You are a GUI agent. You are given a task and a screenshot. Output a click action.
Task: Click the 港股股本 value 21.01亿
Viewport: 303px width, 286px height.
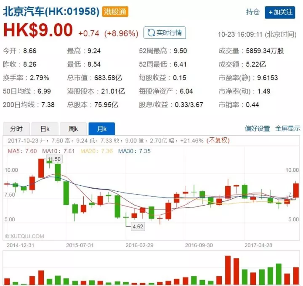tap(113, 91)
